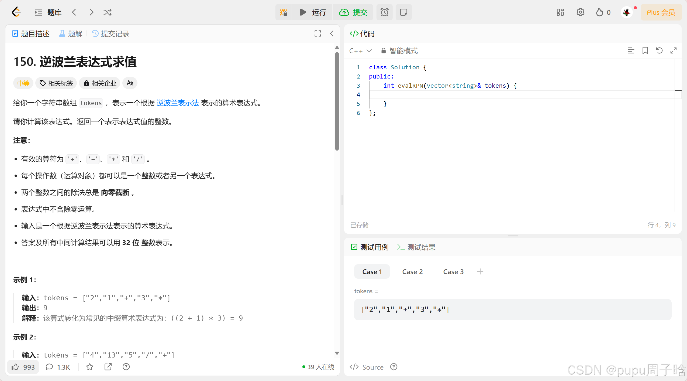Expand the 相关标签 tags section
687x381 pixels.
tap(56, 83)
